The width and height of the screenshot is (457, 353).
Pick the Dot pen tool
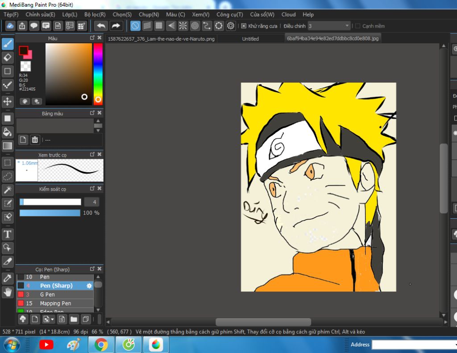tap(8, 85)
